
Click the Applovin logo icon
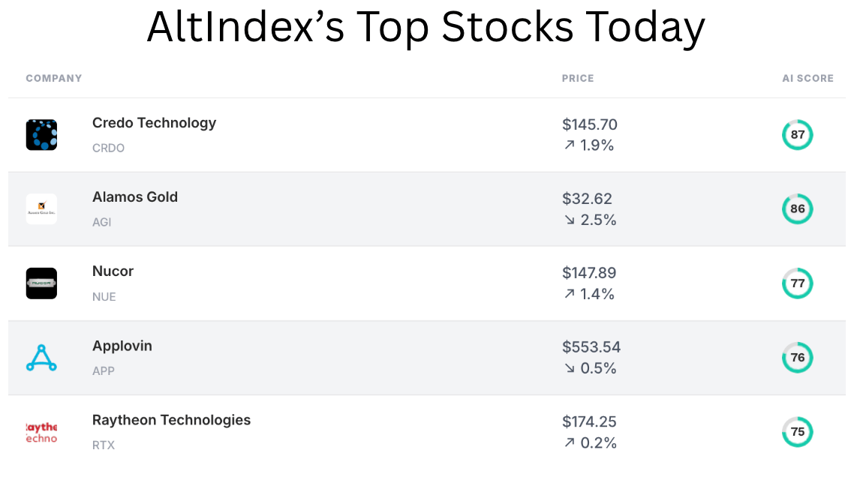pos(41,358)
